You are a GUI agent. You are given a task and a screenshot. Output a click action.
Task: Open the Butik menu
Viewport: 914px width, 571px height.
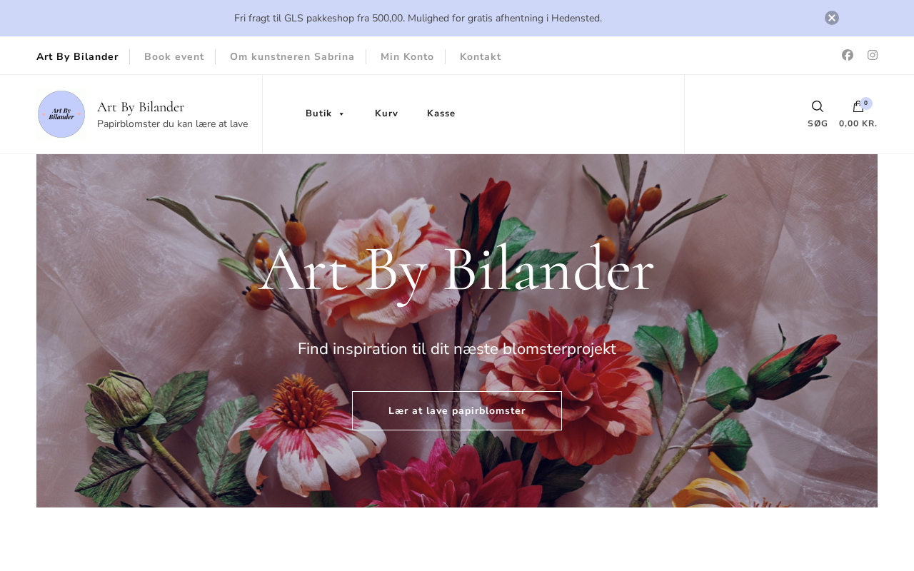click(x=318, y=113)
